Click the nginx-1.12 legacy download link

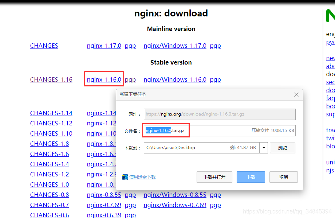[101, 124]
